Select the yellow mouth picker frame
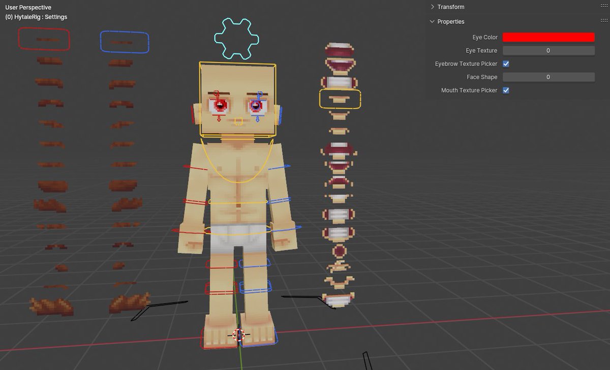The width and height of the screenshot is (610, 370). [x=340, y=99]
